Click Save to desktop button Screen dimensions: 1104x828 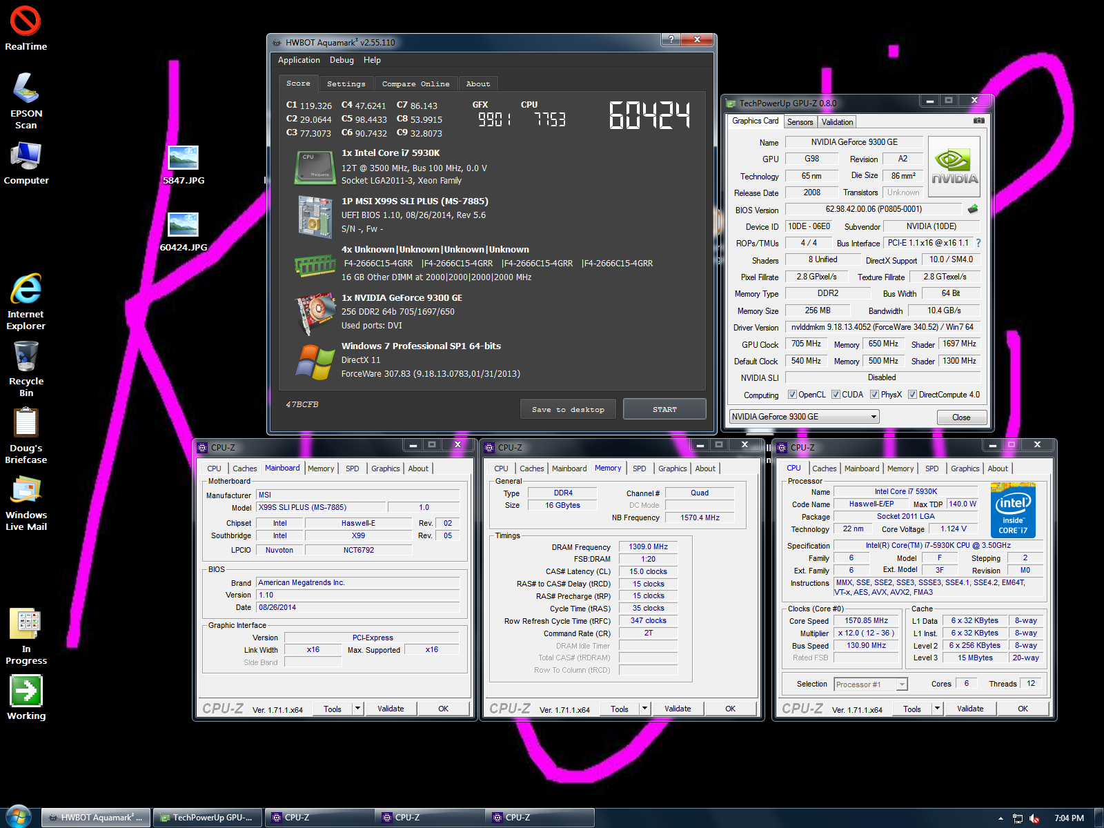(568, 409)
